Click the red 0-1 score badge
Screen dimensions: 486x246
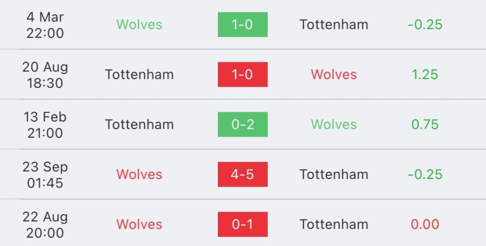[243, 224]
